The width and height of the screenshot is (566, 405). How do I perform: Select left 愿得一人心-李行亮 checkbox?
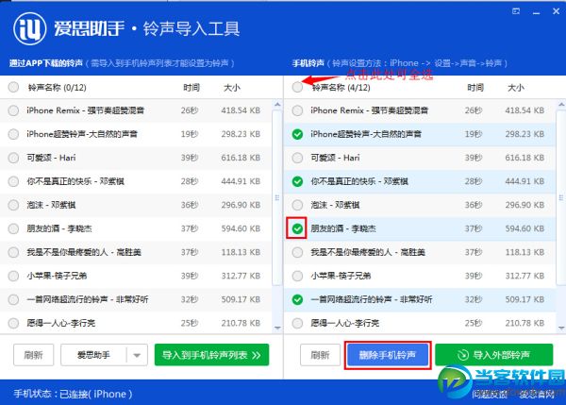coord(13,323)
